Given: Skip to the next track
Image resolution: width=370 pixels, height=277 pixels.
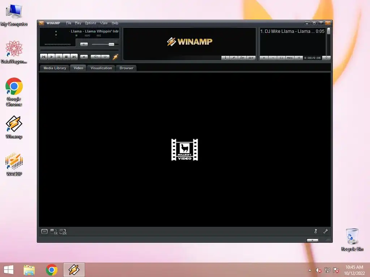Looking at the screenshot, I should point(74,57).
